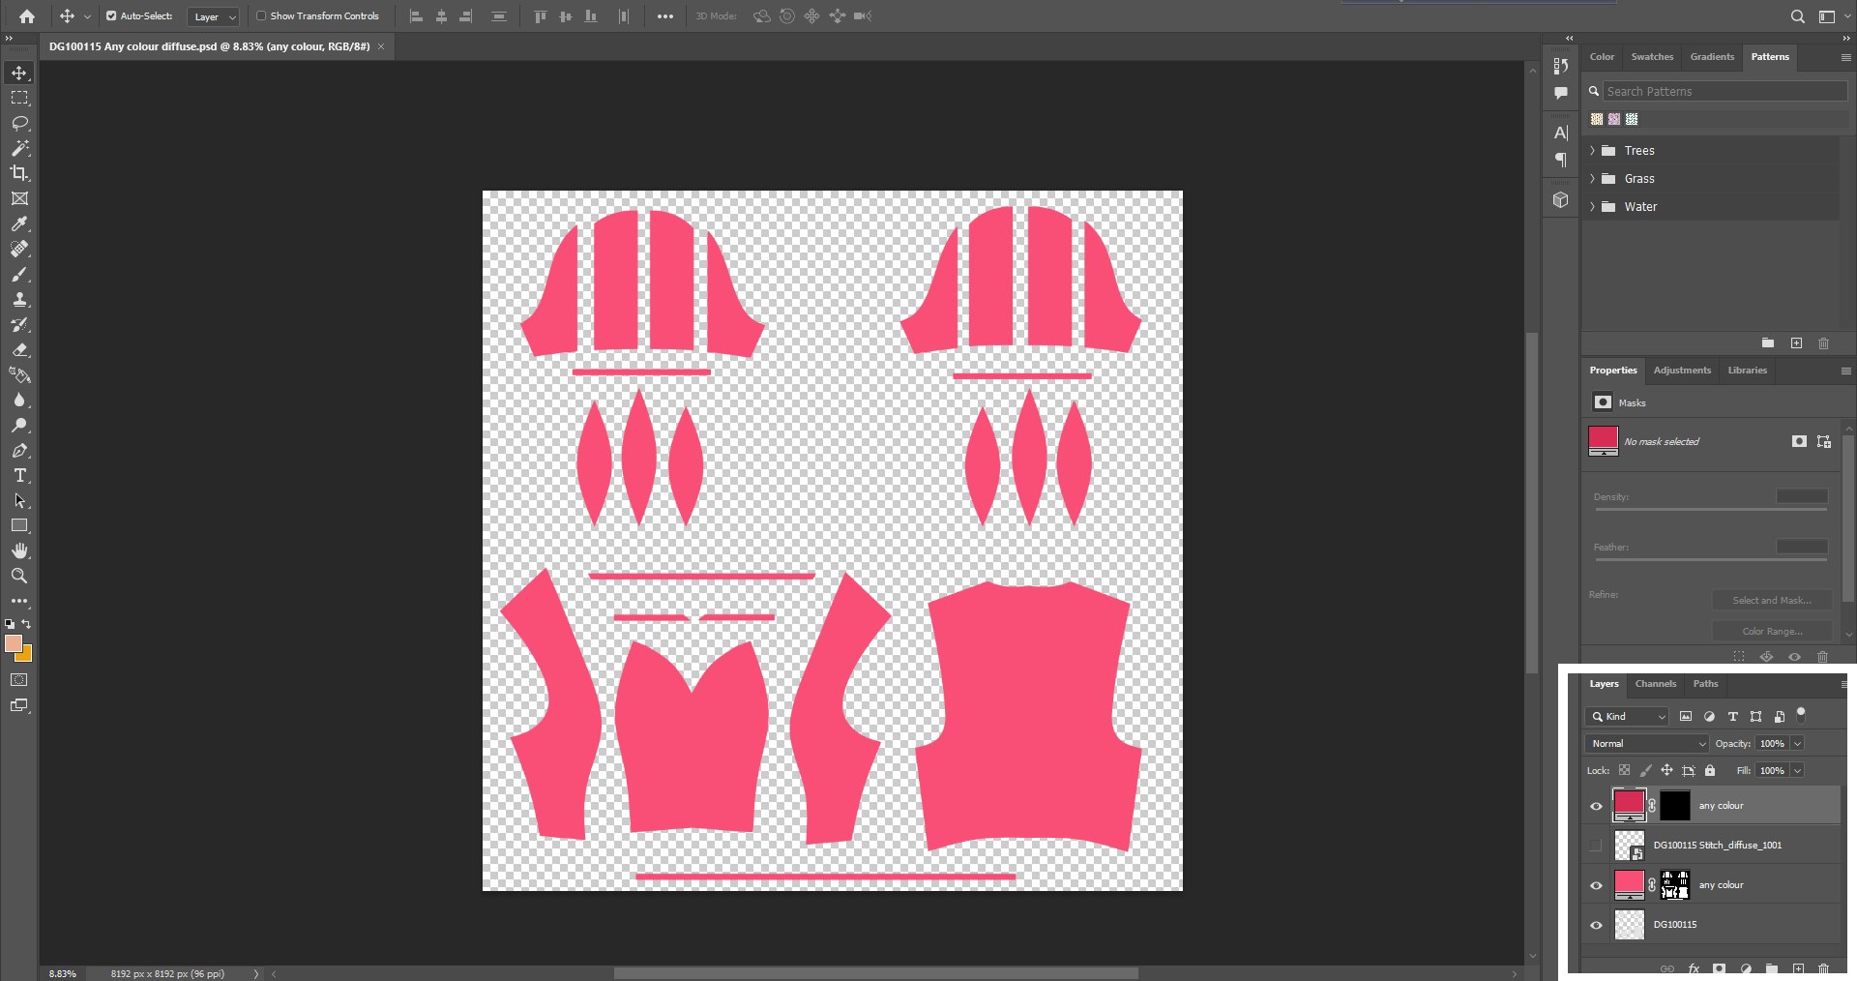The height and width of the screenshot is (981, 1857).
Task: Open the Fill slider dropdown arrow
Action: coord(1797,771)
